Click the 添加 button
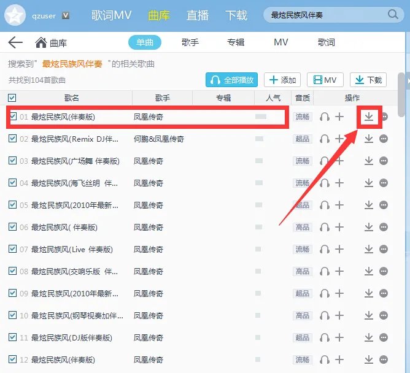The width and height of the screenshot is (410, 373). point(282,80)
